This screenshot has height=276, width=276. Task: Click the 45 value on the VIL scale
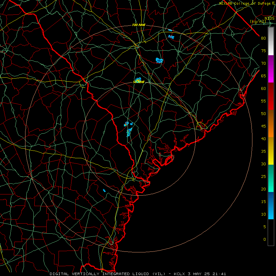tap(263, 126)
